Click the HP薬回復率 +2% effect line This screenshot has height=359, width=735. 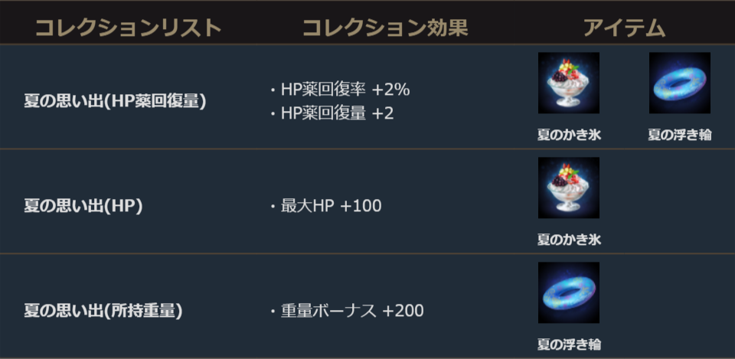[x=345, y=90]
